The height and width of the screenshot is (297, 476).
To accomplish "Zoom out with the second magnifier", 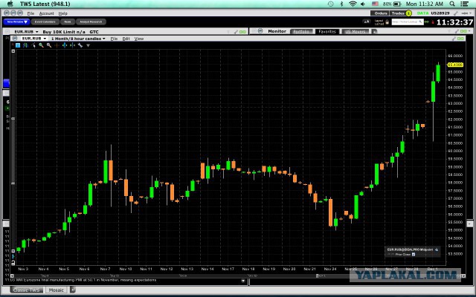I will click(x=49, y=45).
